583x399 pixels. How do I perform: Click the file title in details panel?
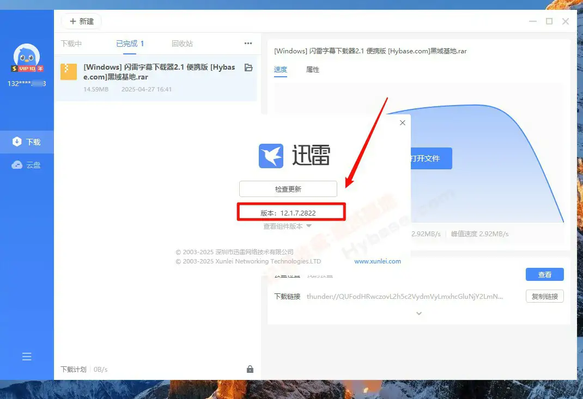click(371, 51)
